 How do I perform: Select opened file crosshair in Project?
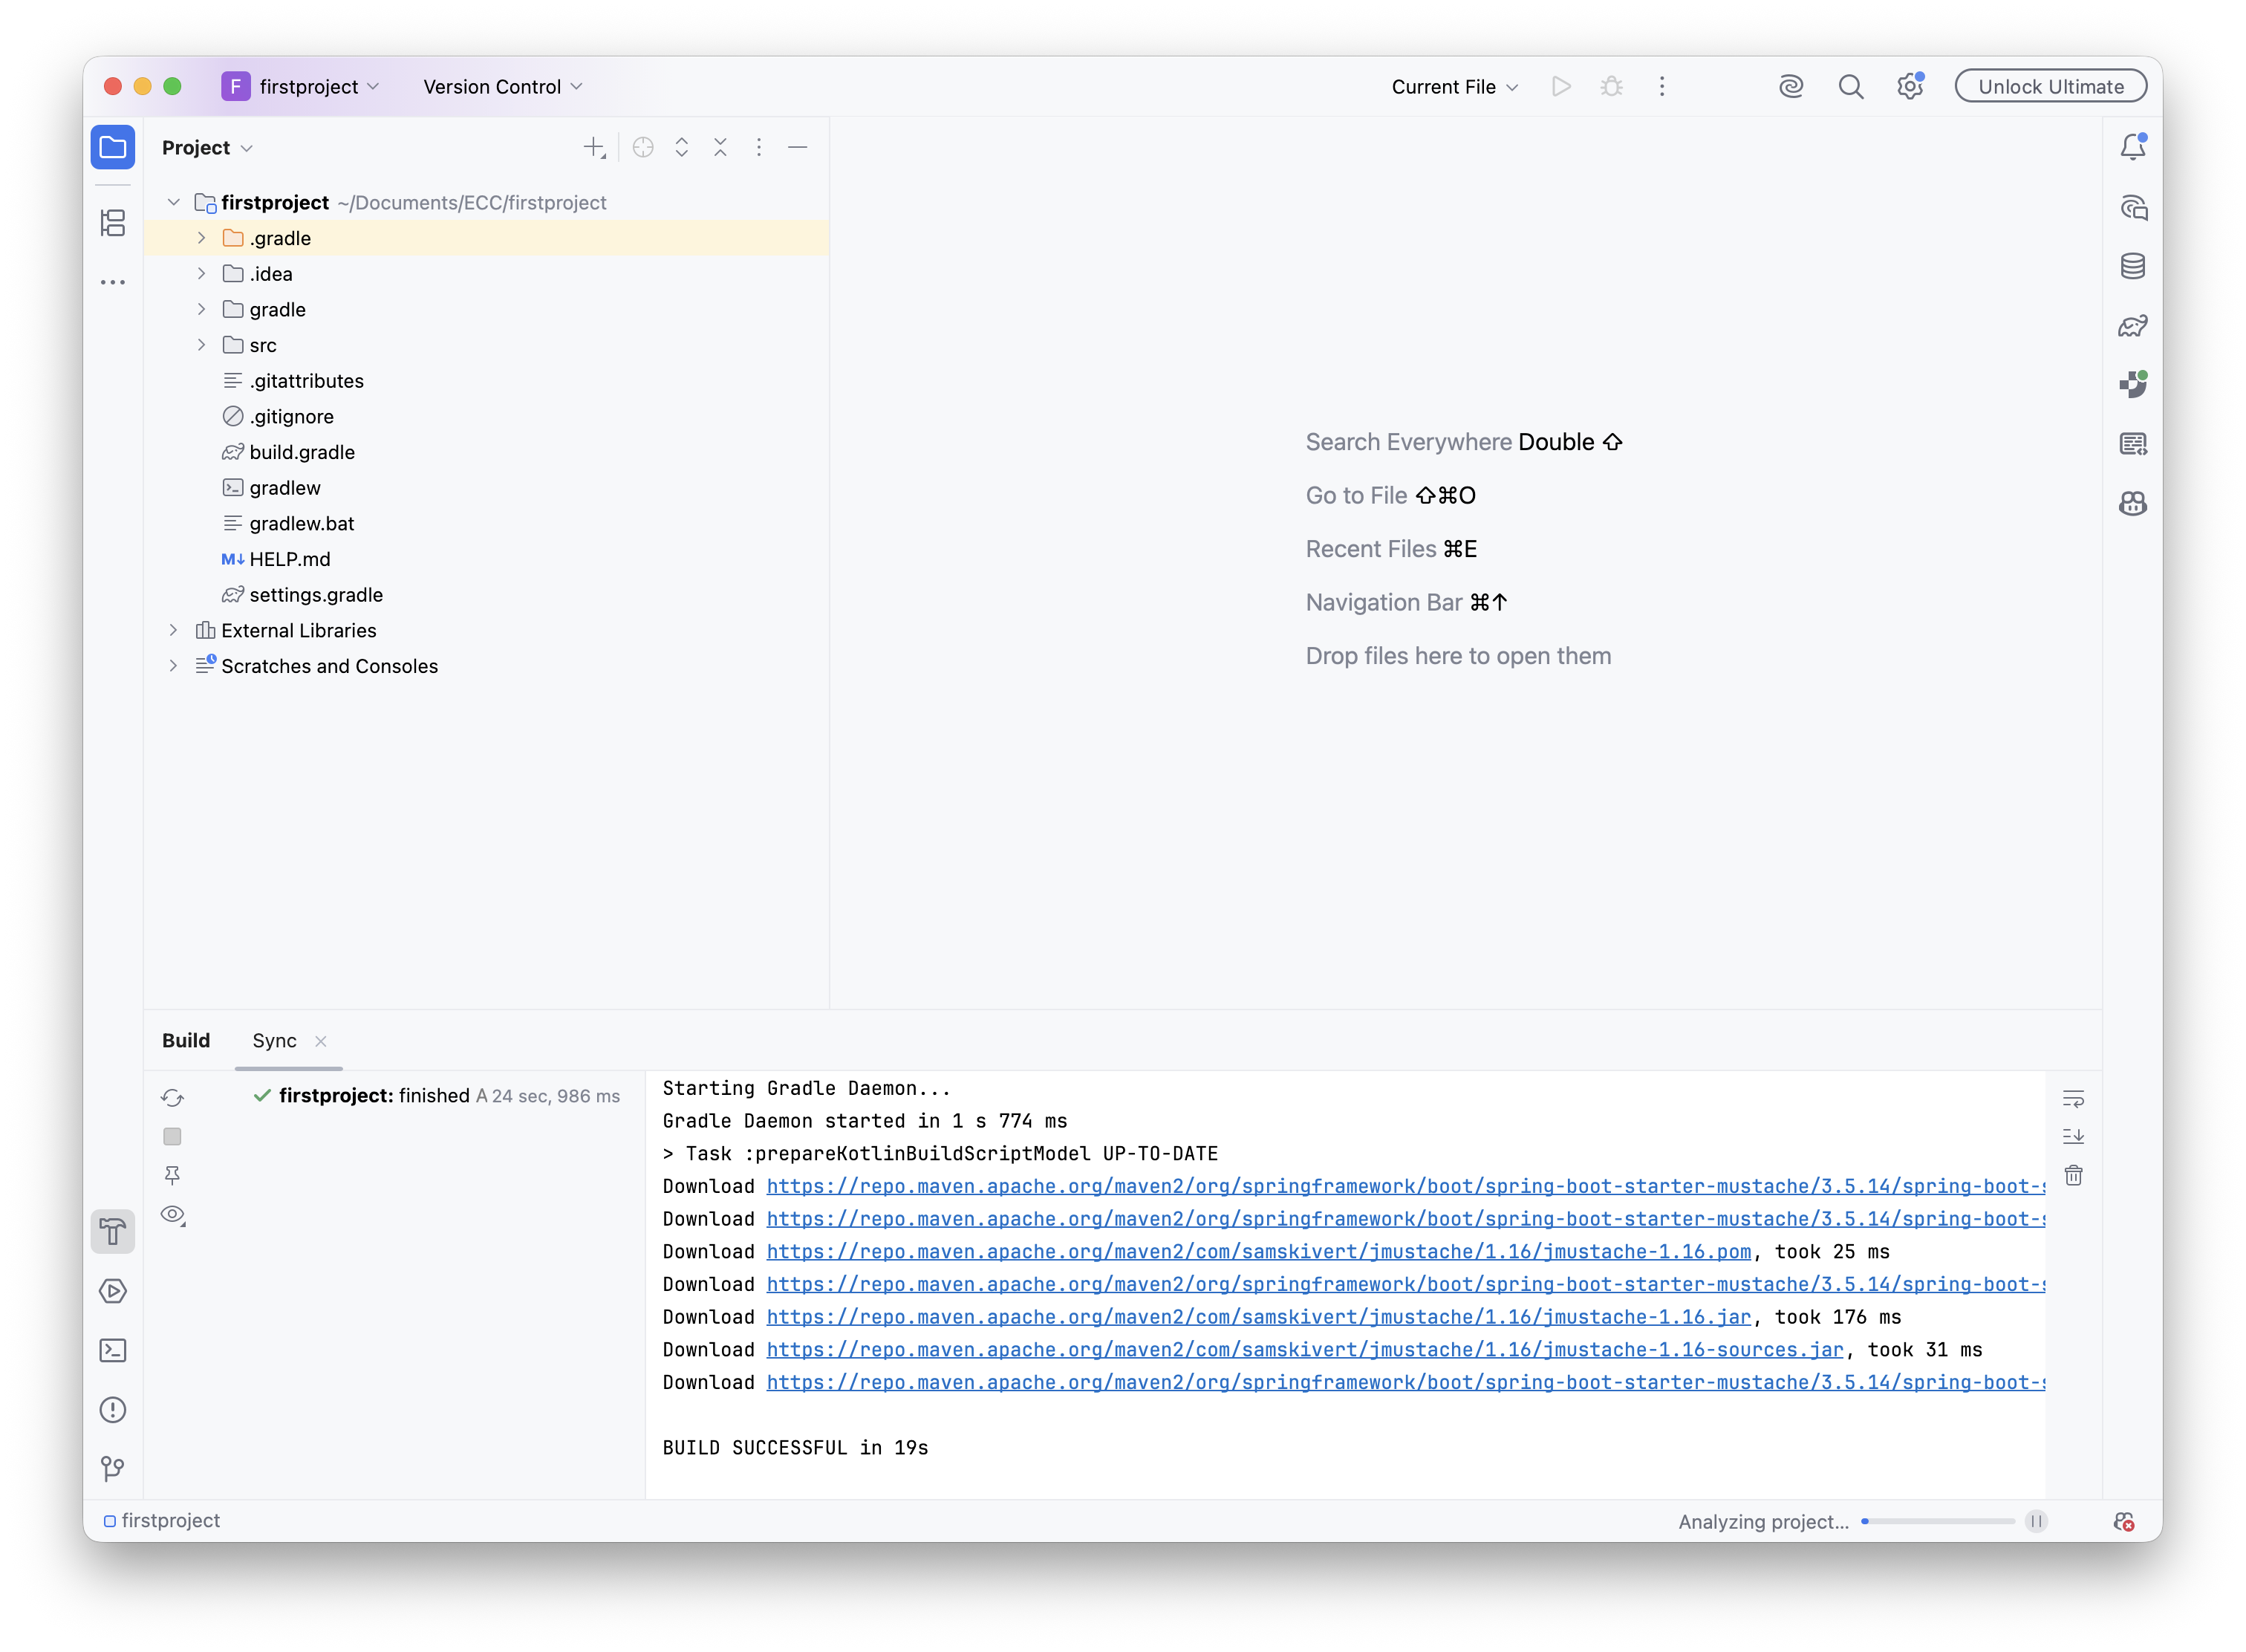[643, 148]
